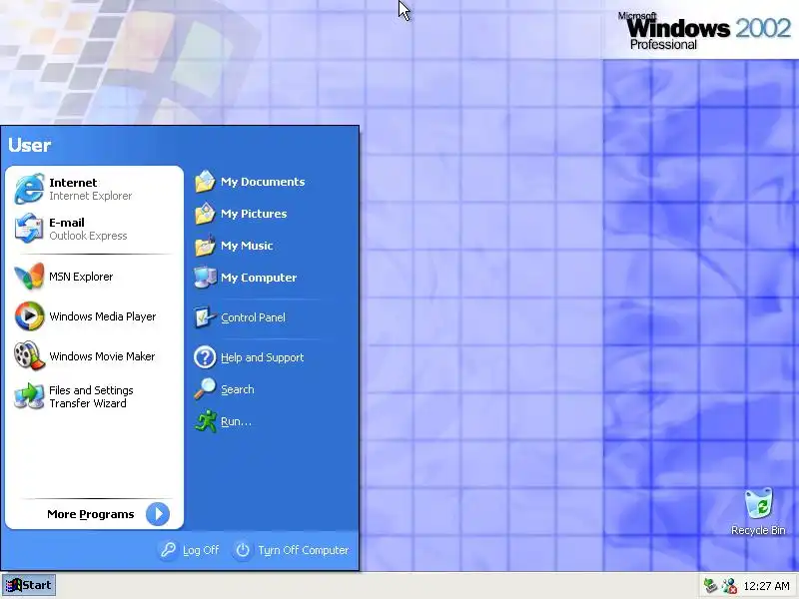Click the Windows Media Player icon
Image resolution: width=799 pixels, height=599 pixels.
[29, 316]
